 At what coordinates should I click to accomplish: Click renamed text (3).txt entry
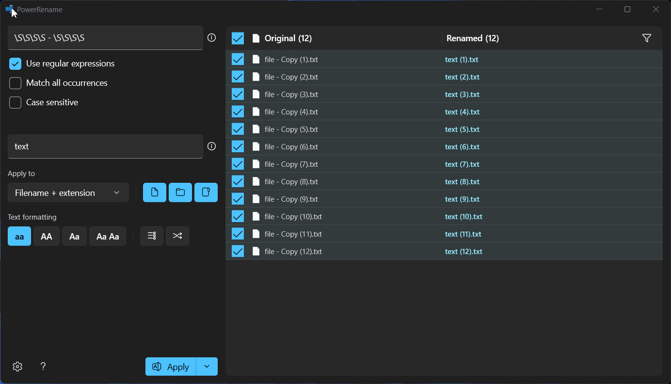pos(462,95)
